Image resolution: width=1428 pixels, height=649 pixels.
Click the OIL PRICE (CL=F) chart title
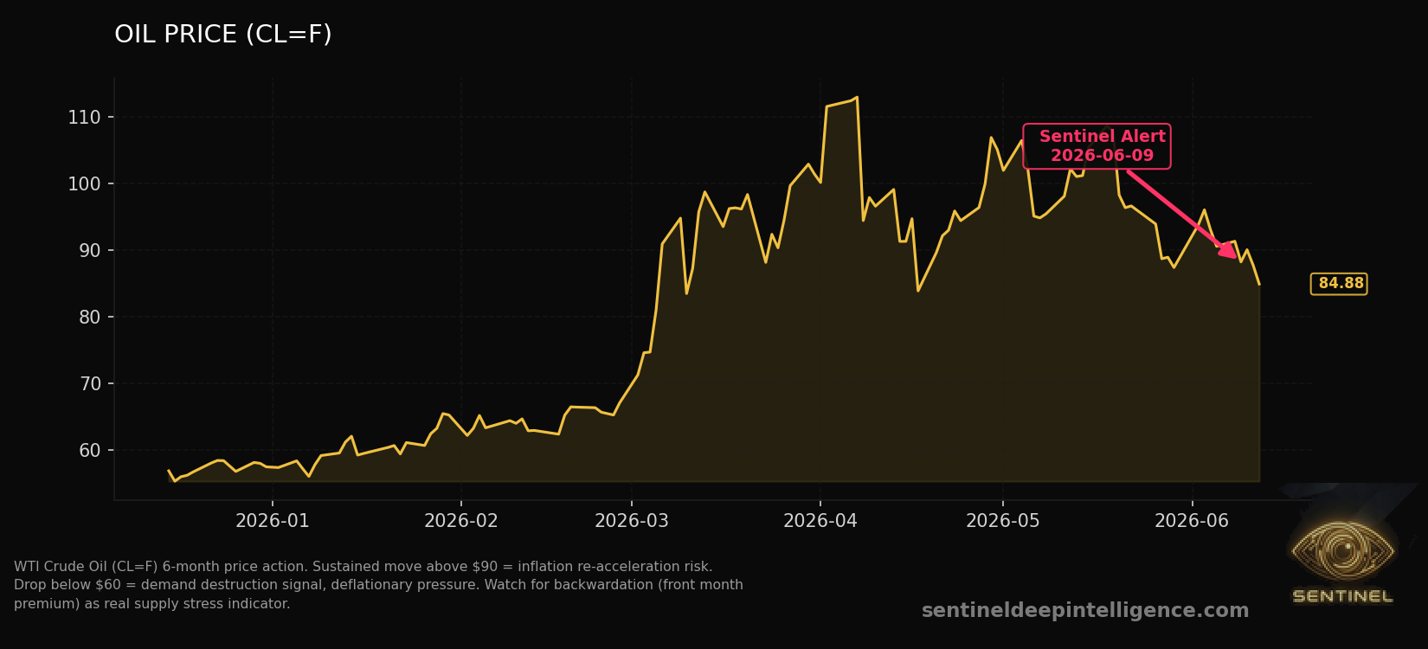click(x=223, y=35)
